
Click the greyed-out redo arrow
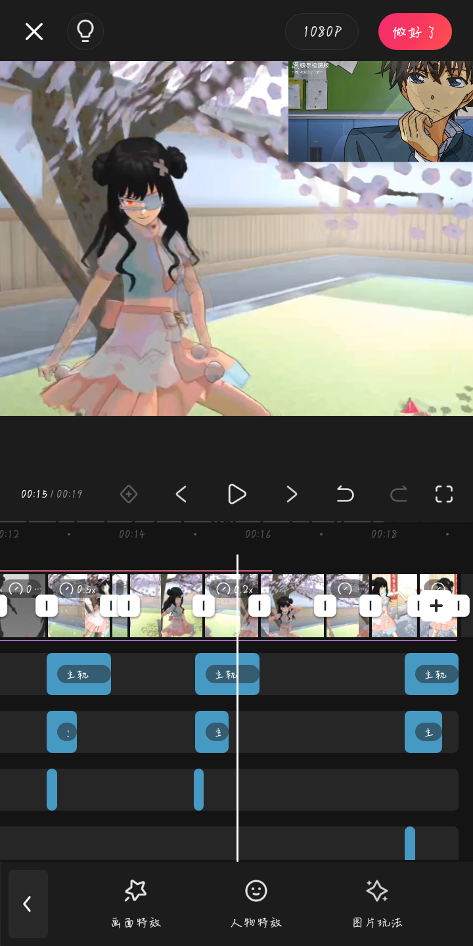pyautogui.click(x=399, y=494)
